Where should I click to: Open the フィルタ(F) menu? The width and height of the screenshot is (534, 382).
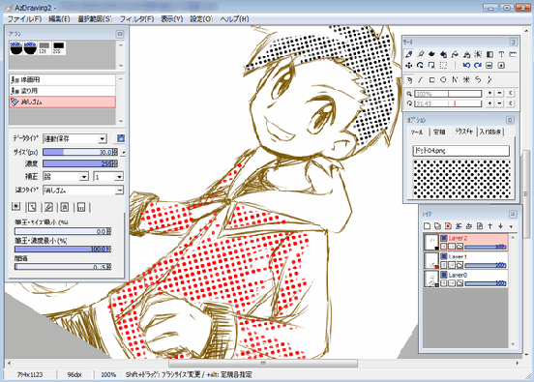coord(136,19)
